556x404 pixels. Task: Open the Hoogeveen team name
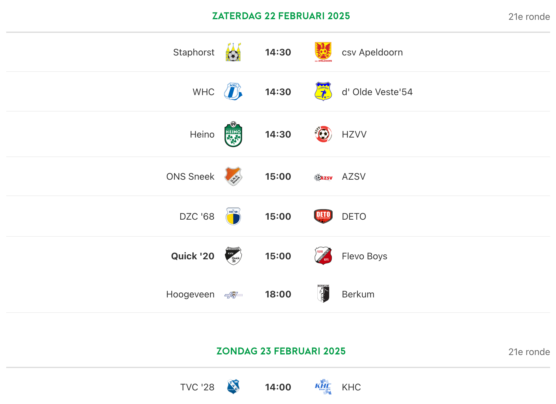[190, 294]
